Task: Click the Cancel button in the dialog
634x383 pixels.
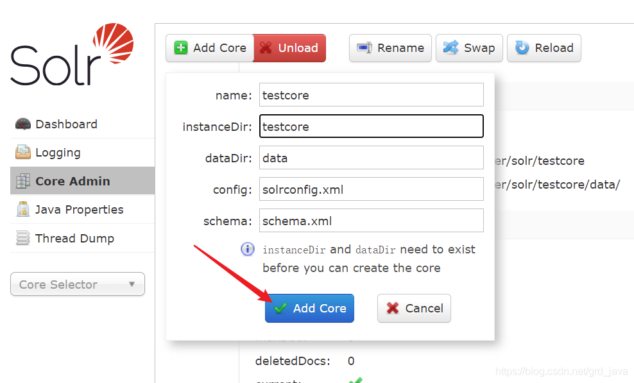Action: pos(414,308)
